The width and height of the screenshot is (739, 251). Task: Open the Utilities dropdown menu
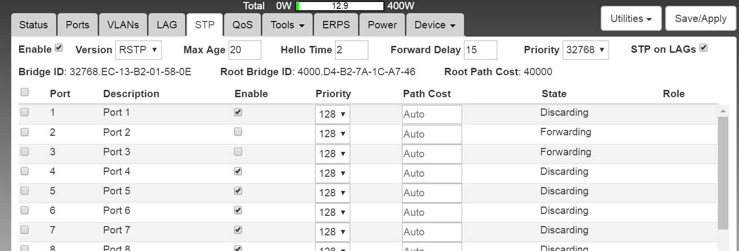pos(631,19)
